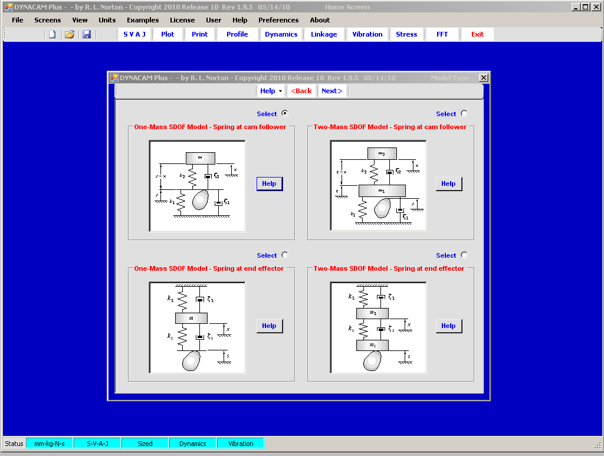Click "Two-Mass SDOF Model - Spring at cam follower" heading
Screen dimensions: 604x456
click(390, 127)
